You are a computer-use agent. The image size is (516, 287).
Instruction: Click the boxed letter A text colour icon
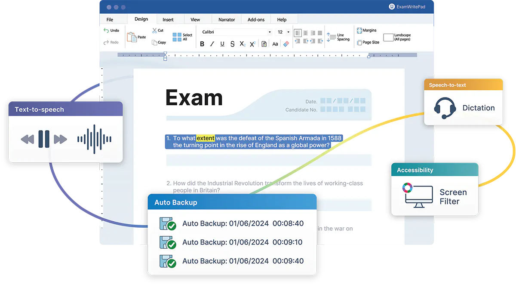point(264,44)
